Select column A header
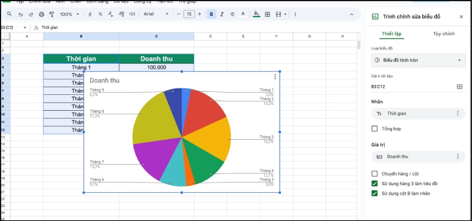This screenshot has width=472, height=221. click(27, 37)
